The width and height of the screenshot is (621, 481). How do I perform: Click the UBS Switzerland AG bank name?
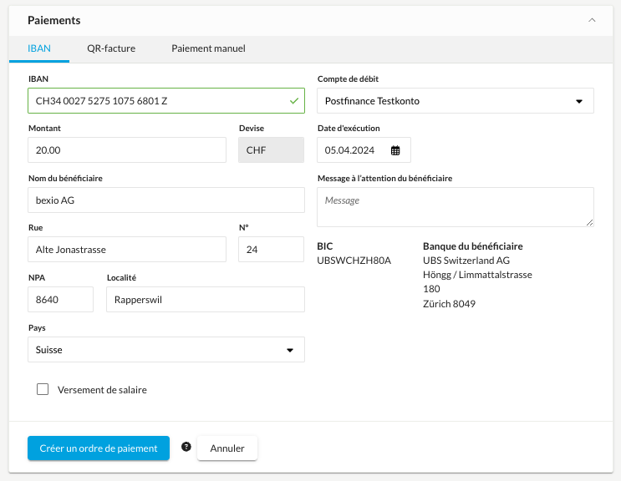coord(466,261)
